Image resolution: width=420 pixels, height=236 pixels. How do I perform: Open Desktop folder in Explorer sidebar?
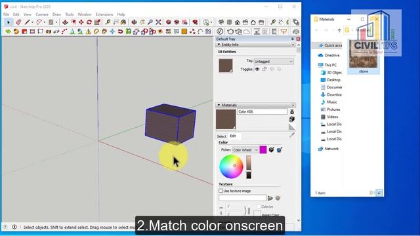coord(331,80)
